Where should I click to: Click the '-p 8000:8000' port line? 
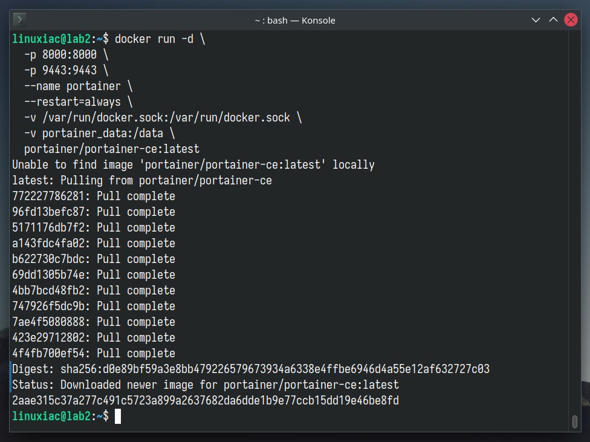(60, 54)
